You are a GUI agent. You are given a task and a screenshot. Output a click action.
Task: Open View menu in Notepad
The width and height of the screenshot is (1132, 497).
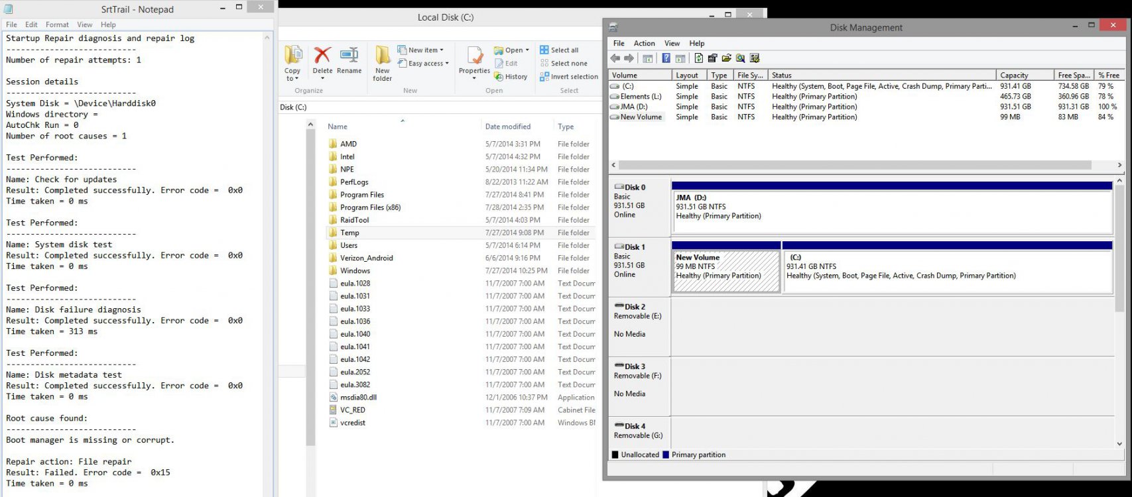(x=85, y=25)
